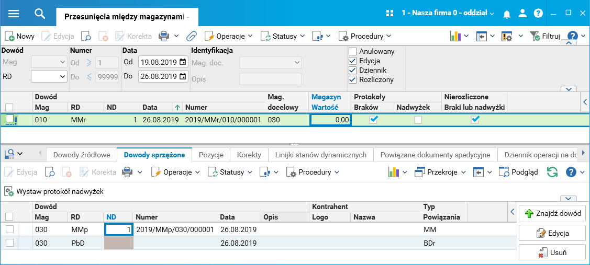The height and width of the screenshot is (265, 590).
Task: Click the chart icon in lower toolbar
Action: pos(394,172)
